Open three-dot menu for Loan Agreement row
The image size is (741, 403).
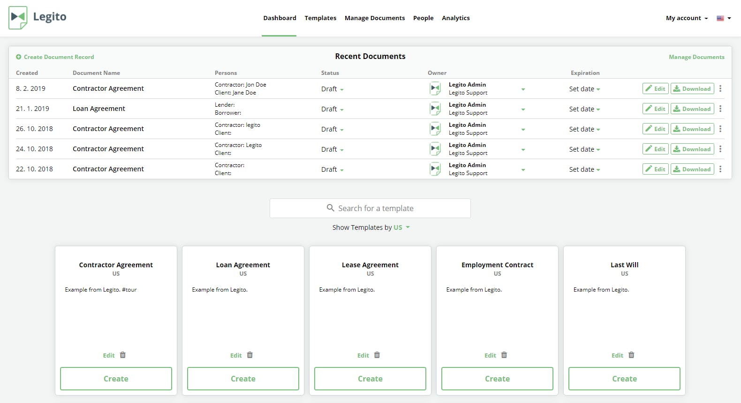[x=720, y=109]
